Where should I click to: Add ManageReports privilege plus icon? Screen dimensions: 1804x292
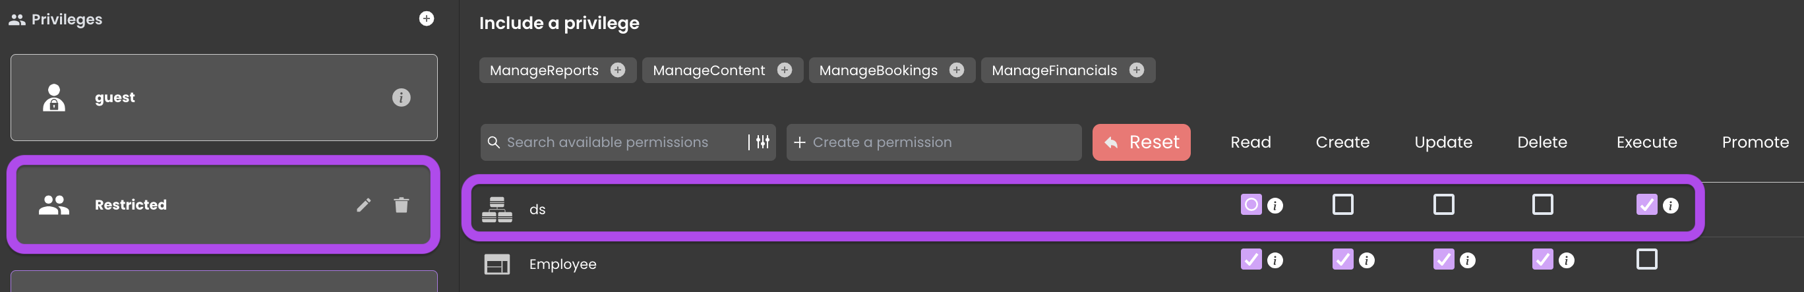(x=618, y=70)
